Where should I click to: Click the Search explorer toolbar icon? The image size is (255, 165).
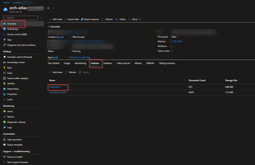(82, 19)
